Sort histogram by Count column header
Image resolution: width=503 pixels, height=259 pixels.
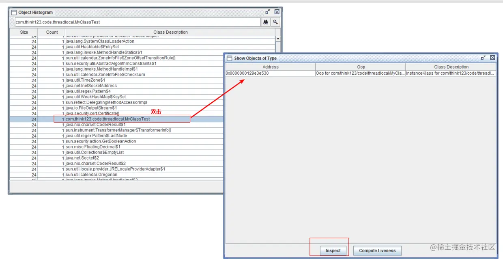click(x=52, y=32)
